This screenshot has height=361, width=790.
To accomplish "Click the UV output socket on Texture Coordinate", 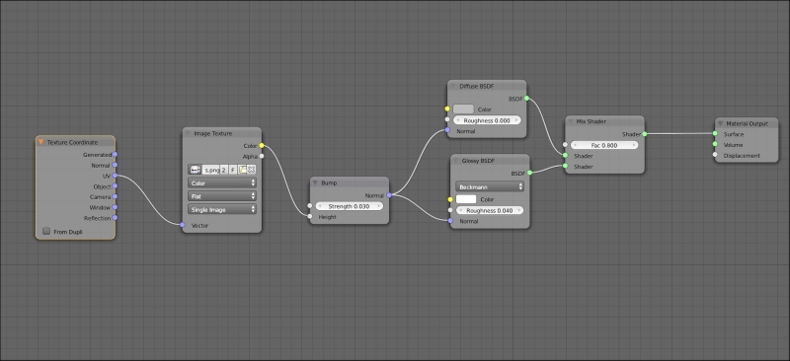I will [115, 176].
